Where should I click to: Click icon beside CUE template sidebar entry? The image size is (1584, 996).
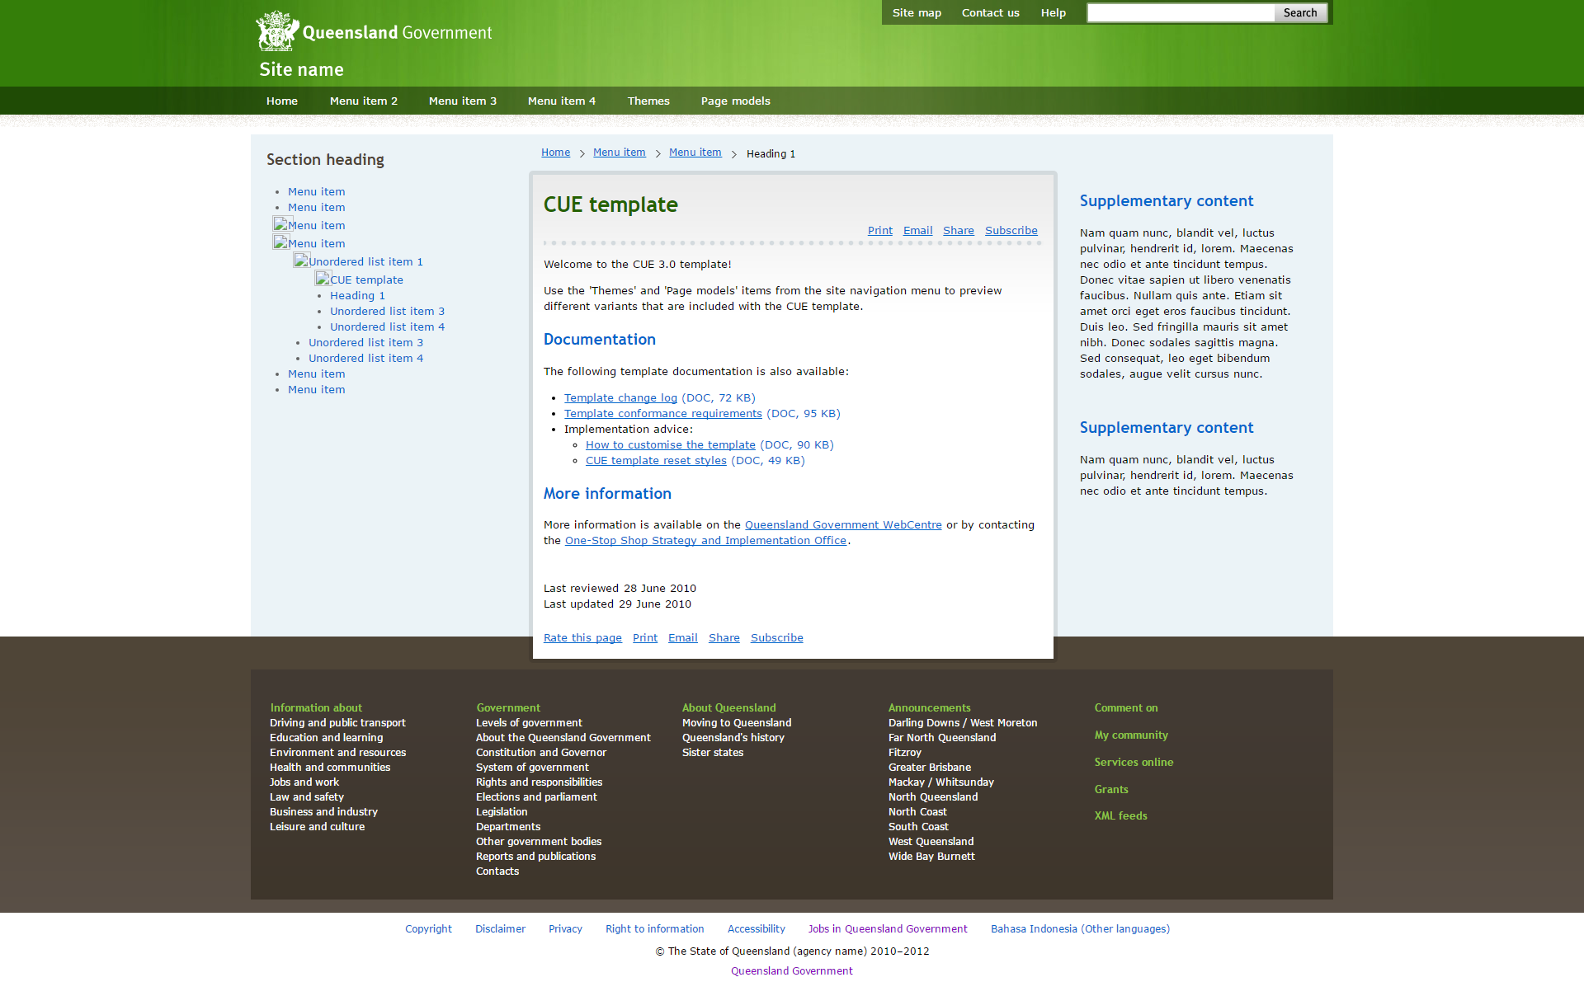click(x=323, y=279)
